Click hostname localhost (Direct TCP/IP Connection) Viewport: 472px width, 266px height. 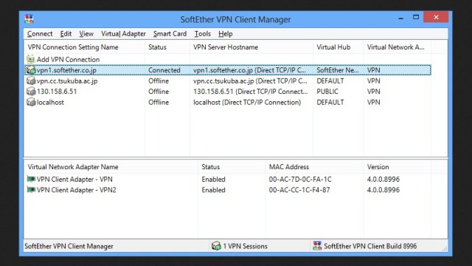point(247,102)
